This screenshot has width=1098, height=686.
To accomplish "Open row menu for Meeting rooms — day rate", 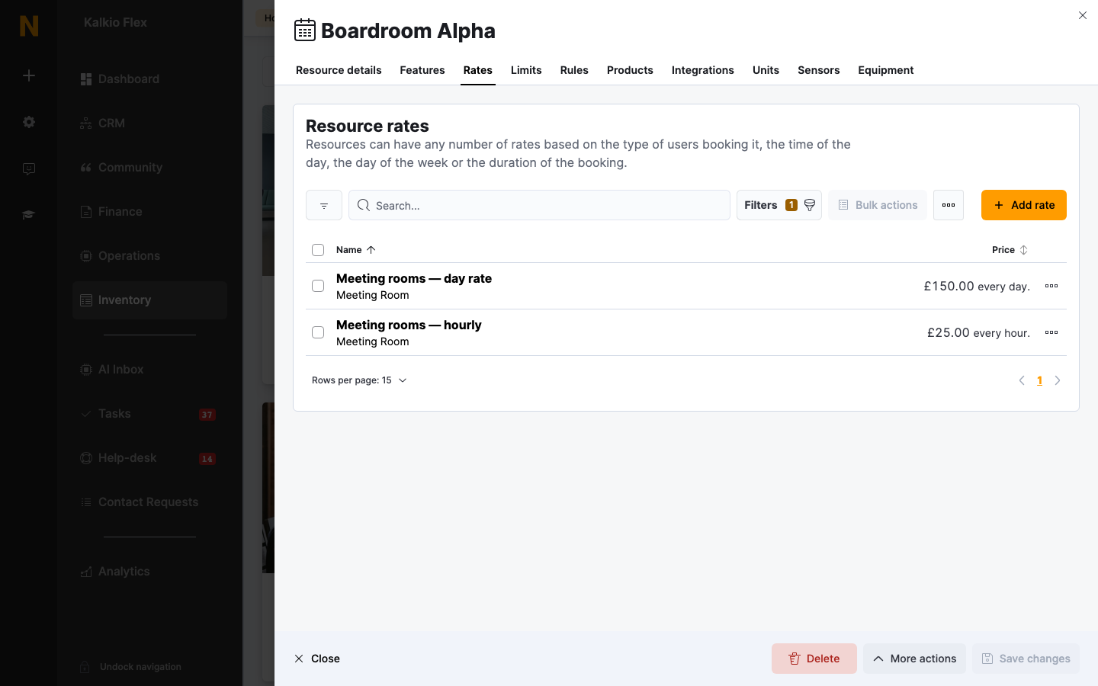I will point(1051,286).
